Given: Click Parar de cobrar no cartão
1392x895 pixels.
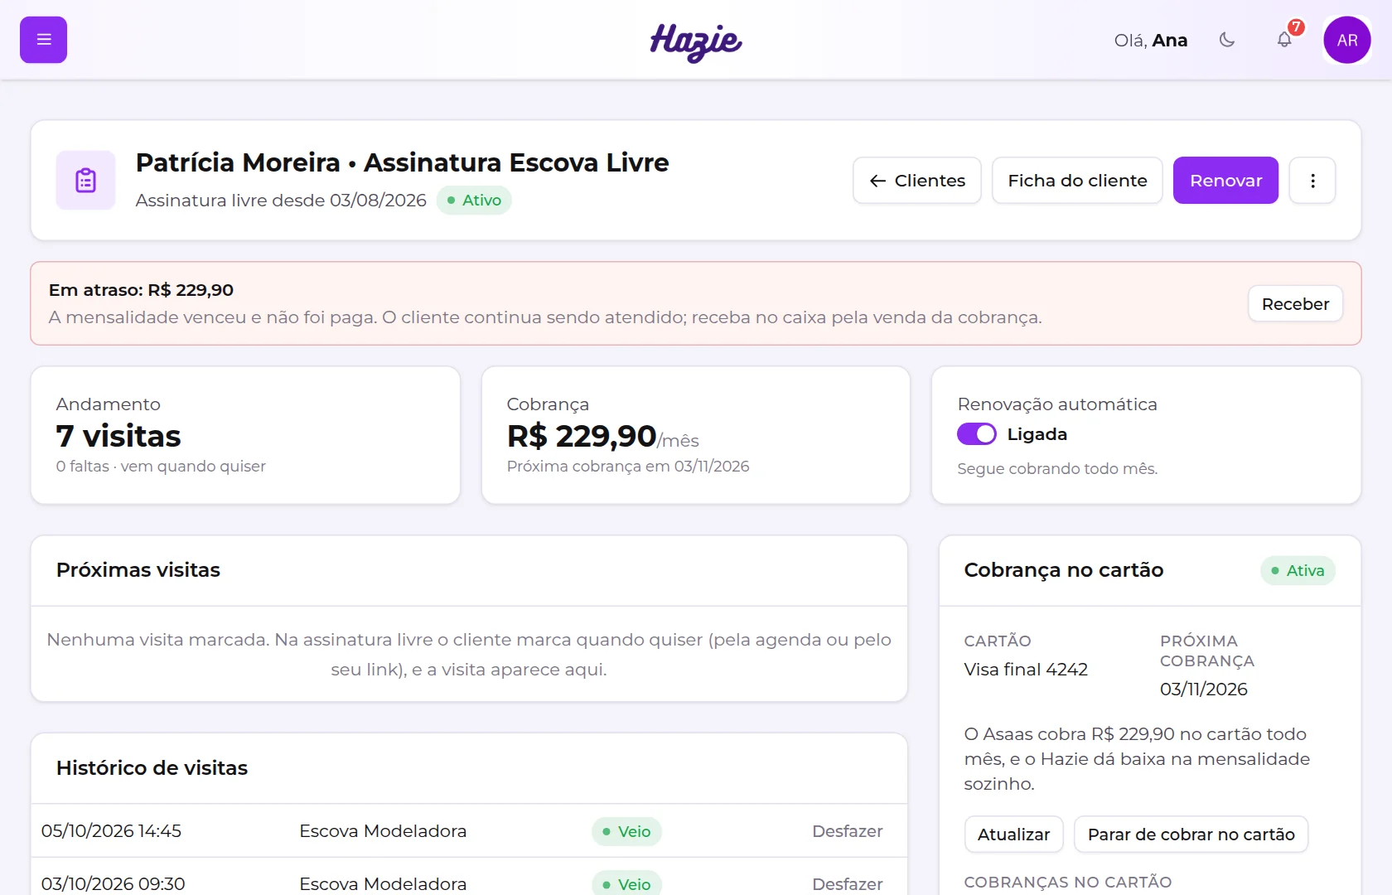Looking at the screenshot, I should point(1191,835).
